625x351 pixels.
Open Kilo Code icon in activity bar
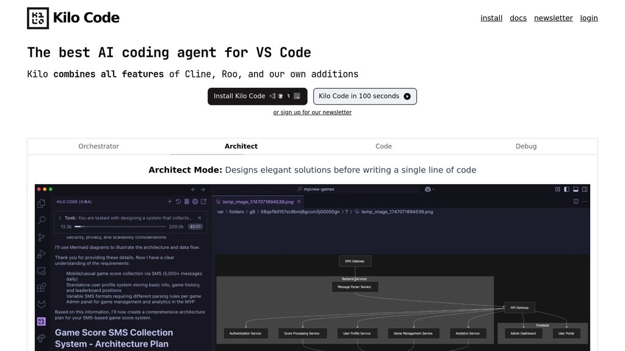pos(42,321)
